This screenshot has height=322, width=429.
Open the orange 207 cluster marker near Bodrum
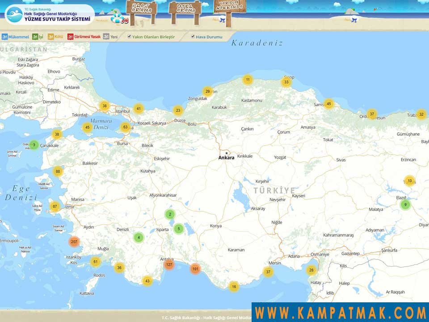[73, 241]
